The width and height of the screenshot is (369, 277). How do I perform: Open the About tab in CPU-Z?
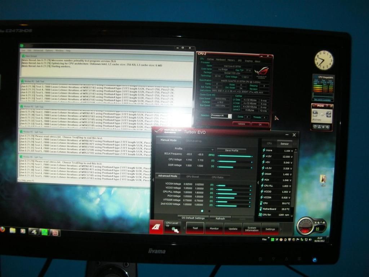(x=257, y=61)
